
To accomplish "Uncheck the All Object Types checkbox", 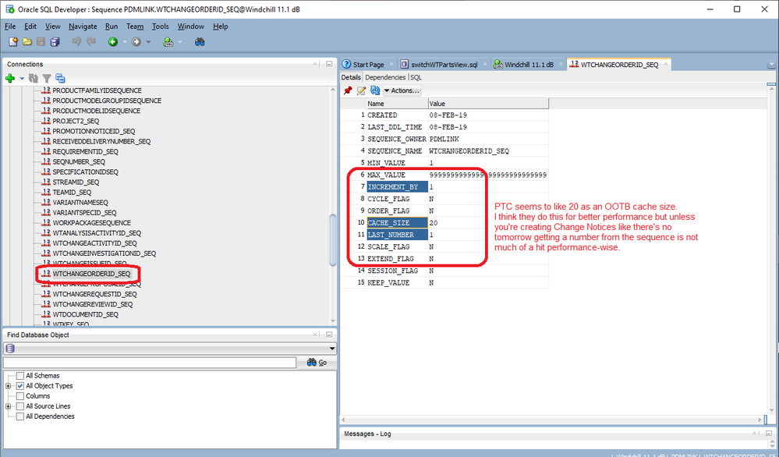I will click(20, 386).
